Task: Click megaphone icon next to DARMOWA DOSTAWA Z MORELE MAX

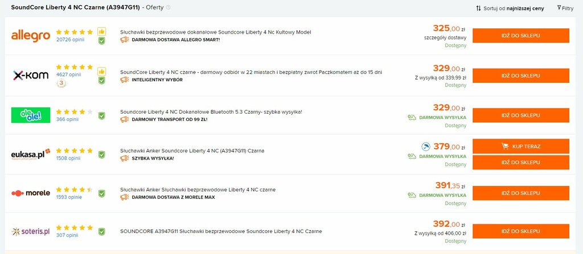Action: click(x=124, y=197)
